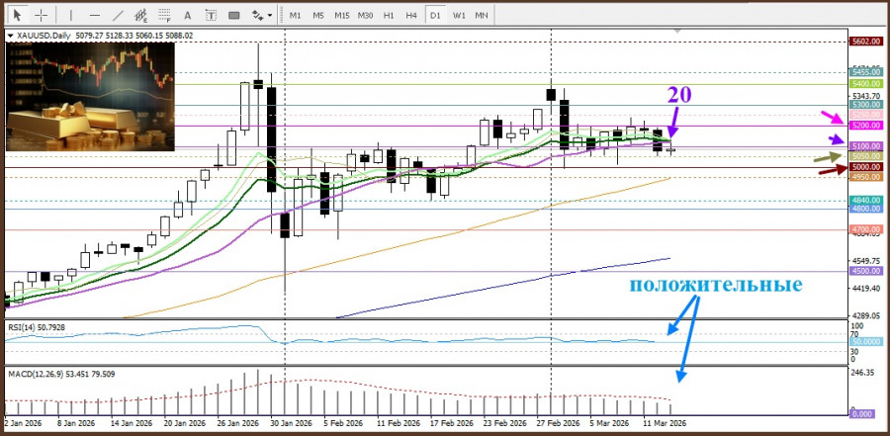Select the standard cursor arrow tool
The image size is (890, 436).
point(18,15)
